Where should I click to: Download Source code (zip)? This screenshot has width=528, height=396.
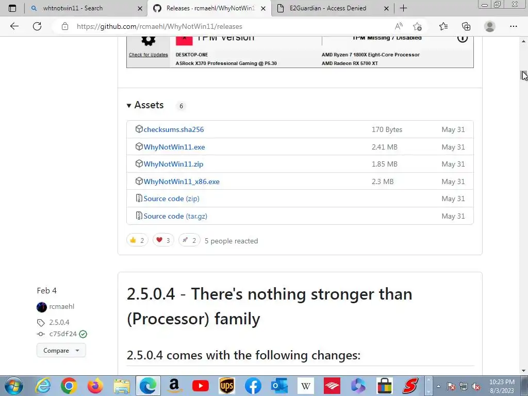tap(171, 199)
